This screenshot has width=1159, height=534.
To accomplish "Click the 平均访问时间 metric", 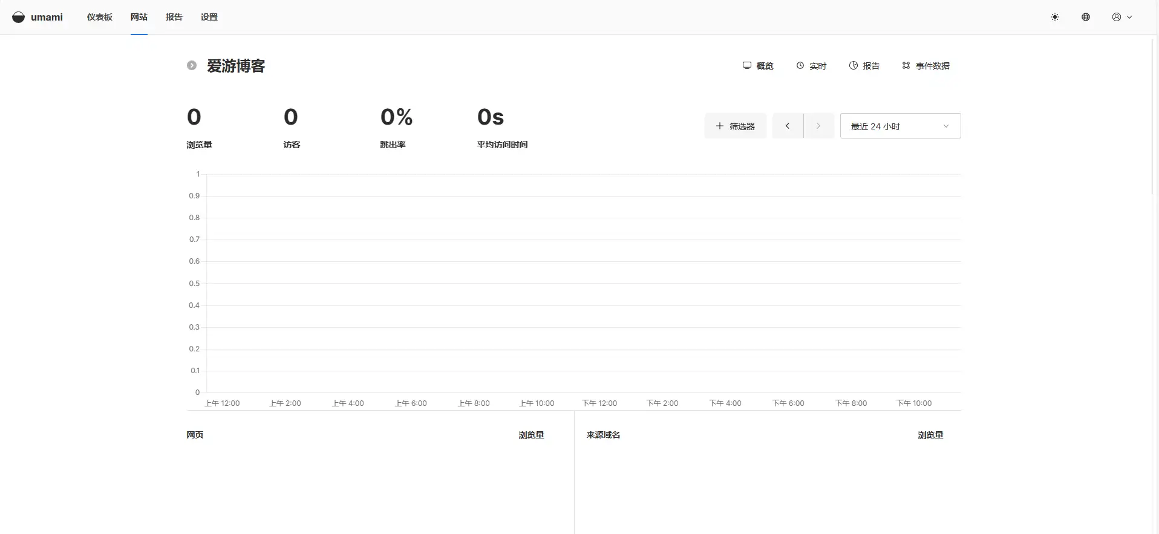I will pos(502,127).
